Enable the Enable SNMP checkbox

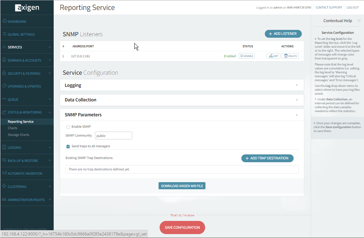68,127
